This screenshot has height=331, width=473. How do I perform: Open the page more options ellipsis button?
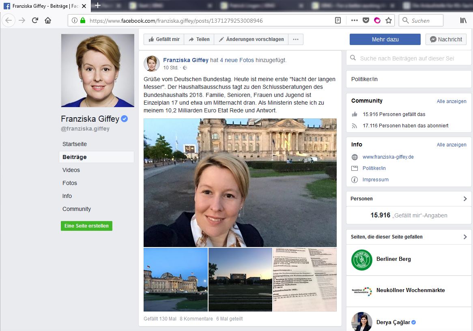[x=296, y=39]
